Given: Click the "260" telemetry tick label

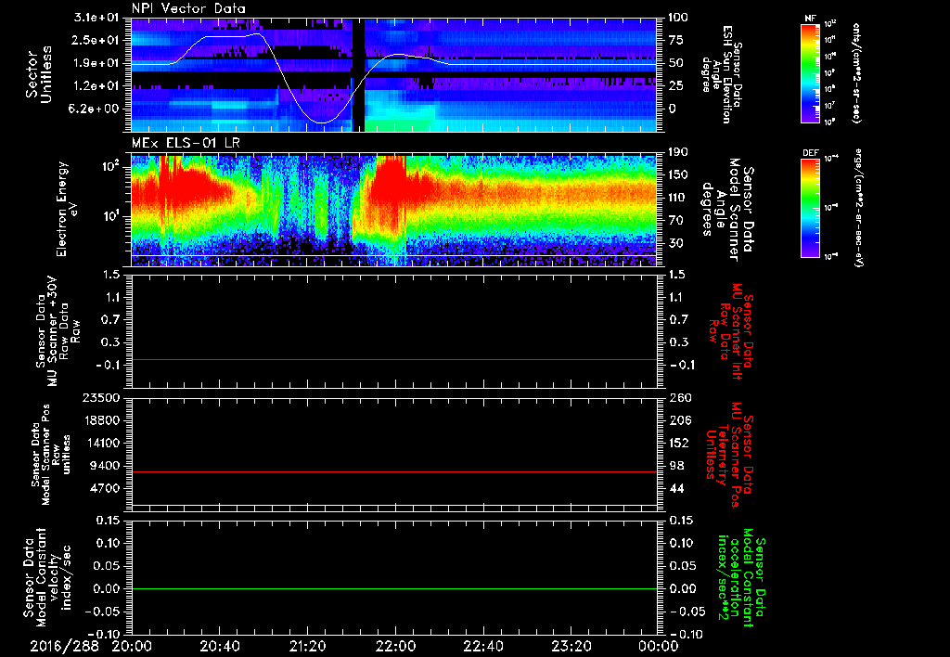Looking at the screenshot, I should tap(678, 398).
